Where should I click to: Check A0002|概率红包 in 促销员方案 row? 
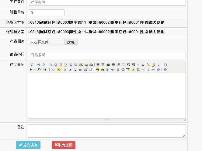[x=98, y=32]
